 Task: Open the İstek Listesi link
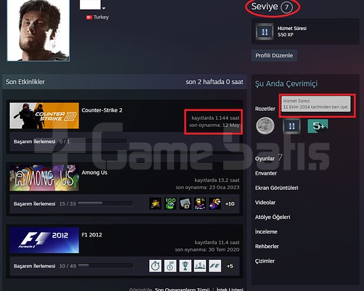(x=229, y=289)
